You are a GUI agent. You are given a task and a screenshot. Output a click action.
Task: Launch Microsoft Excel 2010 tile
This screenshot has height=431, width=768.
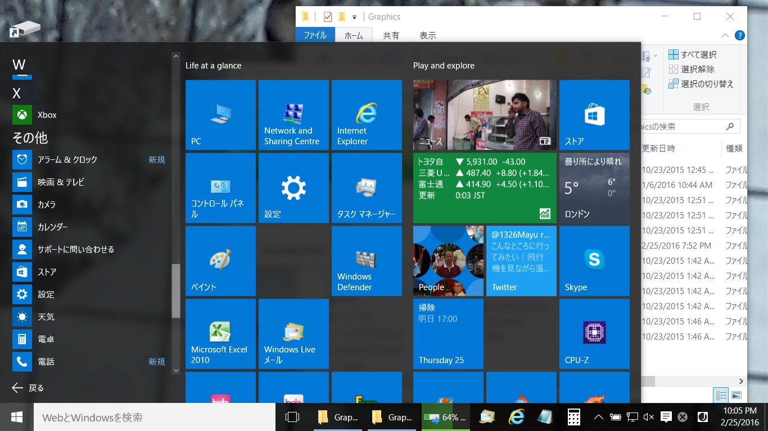[x=220, y=334]
